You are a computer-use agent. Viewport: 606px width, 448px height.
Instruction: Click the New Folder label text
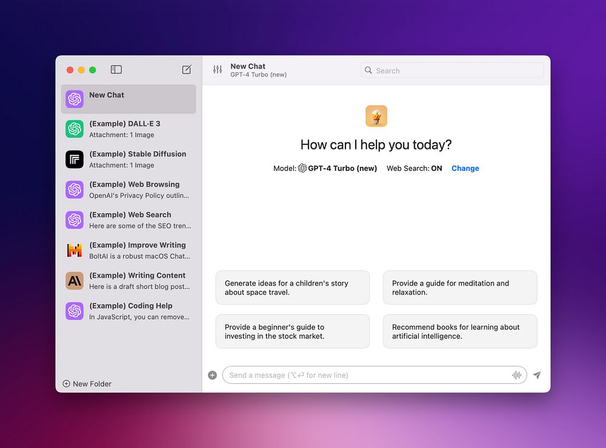tap(92, 384)
